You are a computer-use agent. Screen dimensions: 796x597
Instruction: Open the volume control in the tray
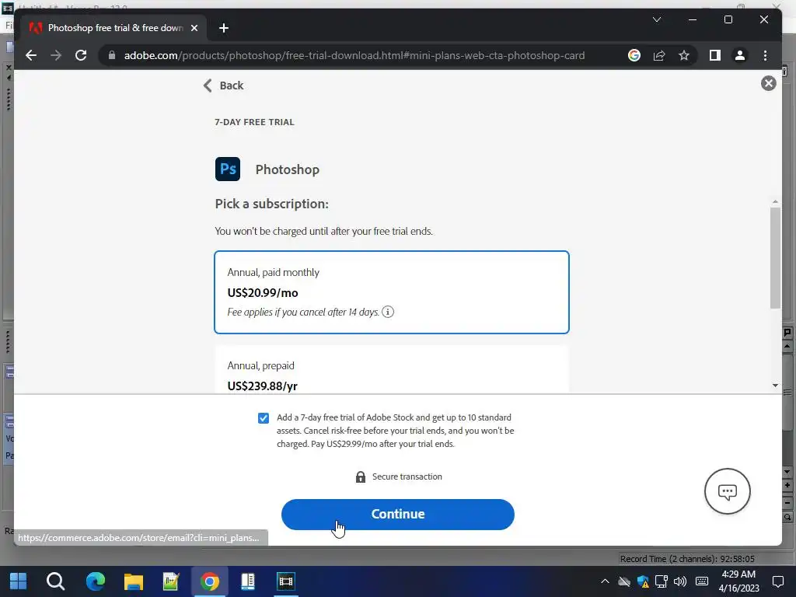click(x=679, y=581)
